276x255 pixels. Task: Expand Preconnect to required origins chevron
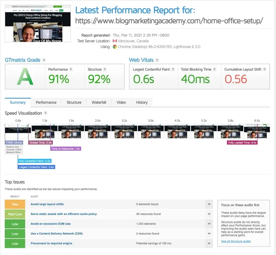pyautogui.click(x=209, y=243)
